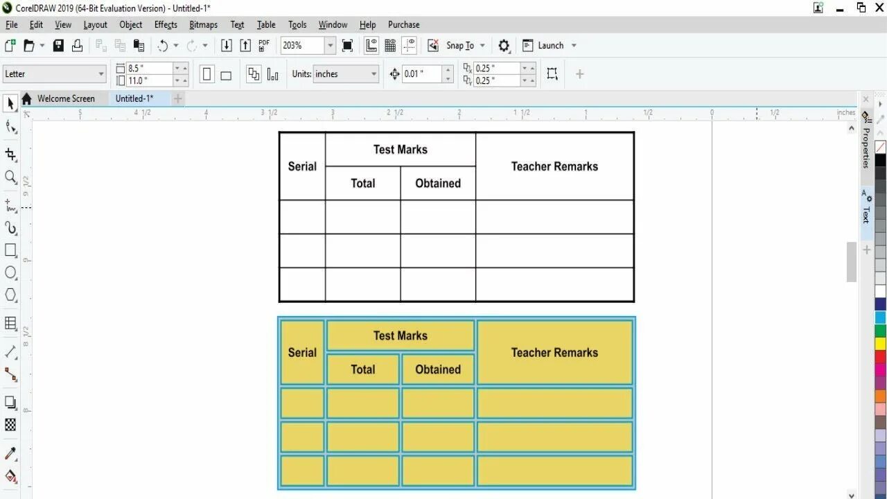The width and height of the screenshot is (887, 499).
Task: Pick the yellow swatch in color palette
Action: pos(880,343)
